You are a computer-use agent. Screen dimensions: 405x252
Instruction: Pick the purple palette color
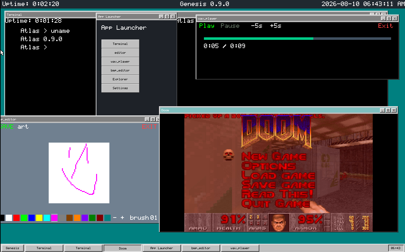(85, 218)
